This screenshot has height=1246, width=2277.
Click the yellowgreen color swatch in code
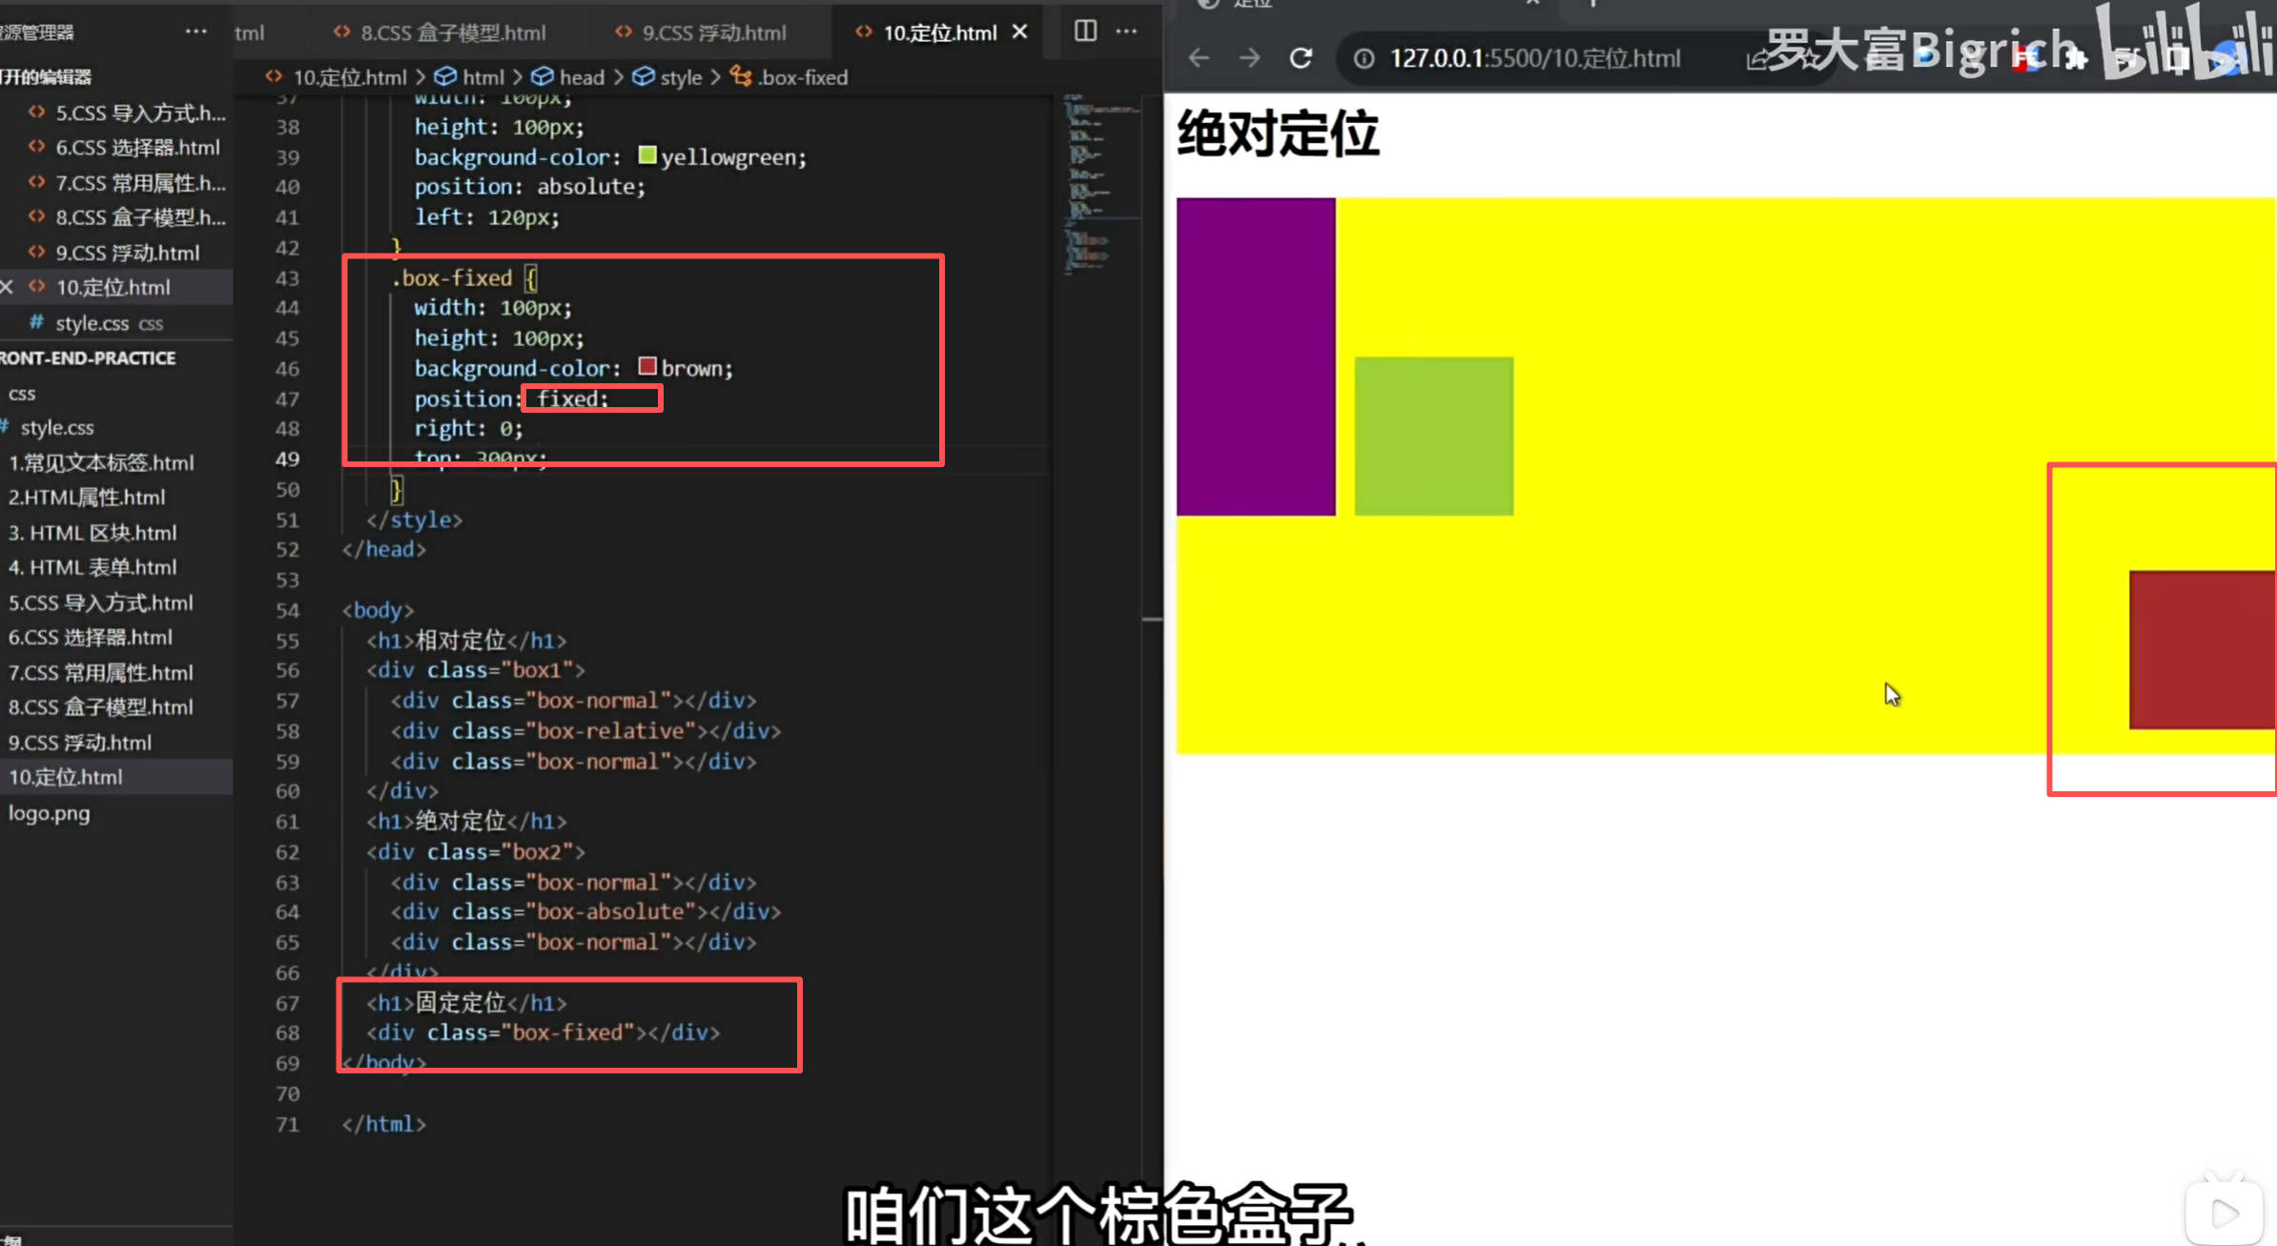(647, 155)
